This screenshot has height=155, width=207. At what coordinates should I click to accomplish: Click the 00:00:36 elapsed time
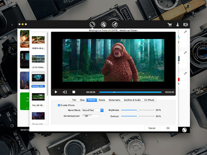point(91,92)
